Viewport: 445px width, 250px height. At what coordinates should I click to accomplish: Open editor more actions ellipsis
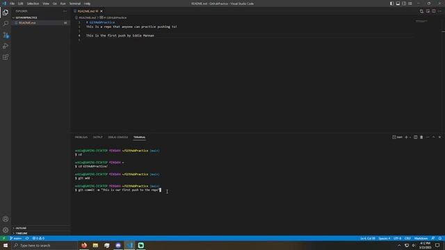click(x=439, y=11)
